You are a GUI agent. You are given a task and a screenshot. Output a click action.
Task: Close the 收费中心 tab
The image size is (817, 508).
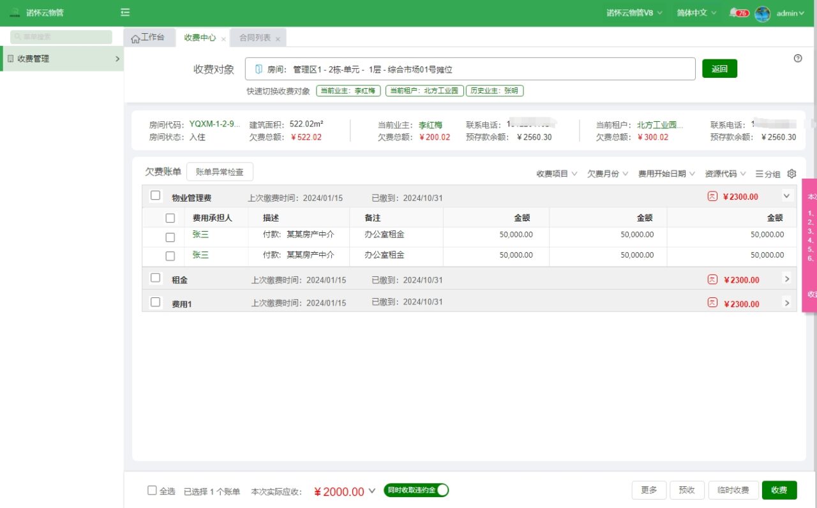point(223,39)
